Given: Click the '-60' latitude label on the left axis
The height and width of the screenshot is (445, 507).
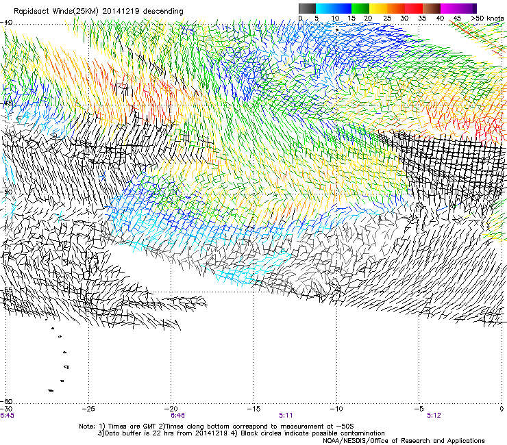Looking at the screenshot, I should 6,401.
